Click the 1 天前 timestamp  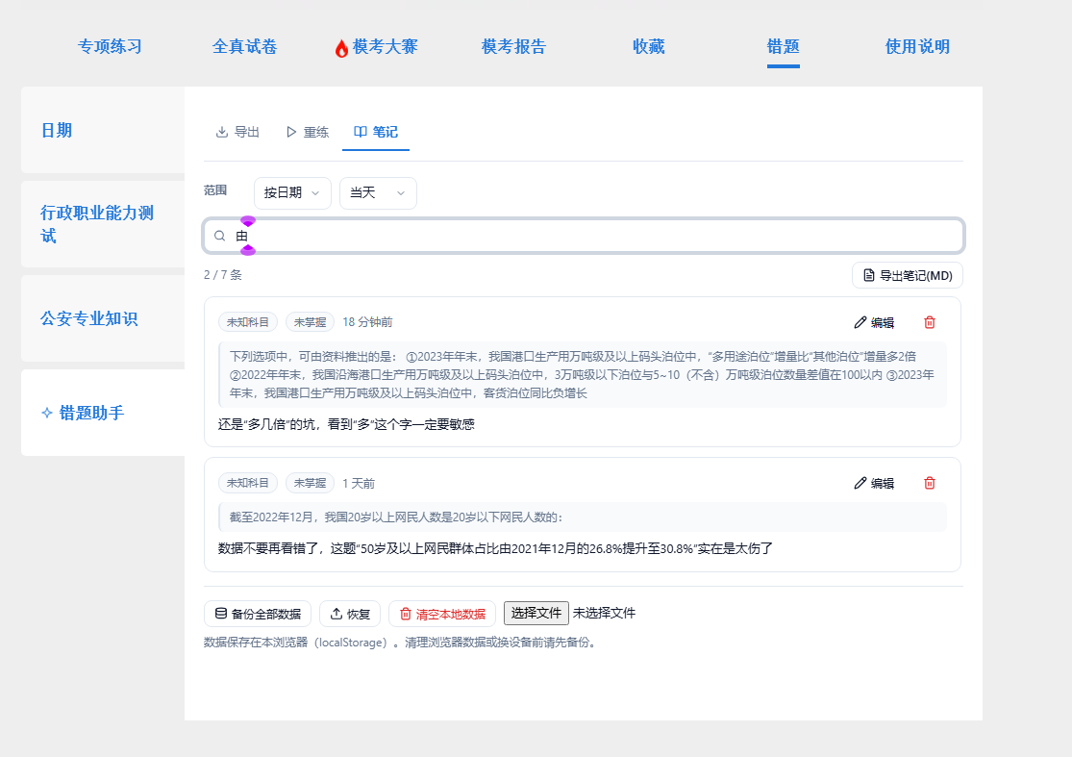359,484
